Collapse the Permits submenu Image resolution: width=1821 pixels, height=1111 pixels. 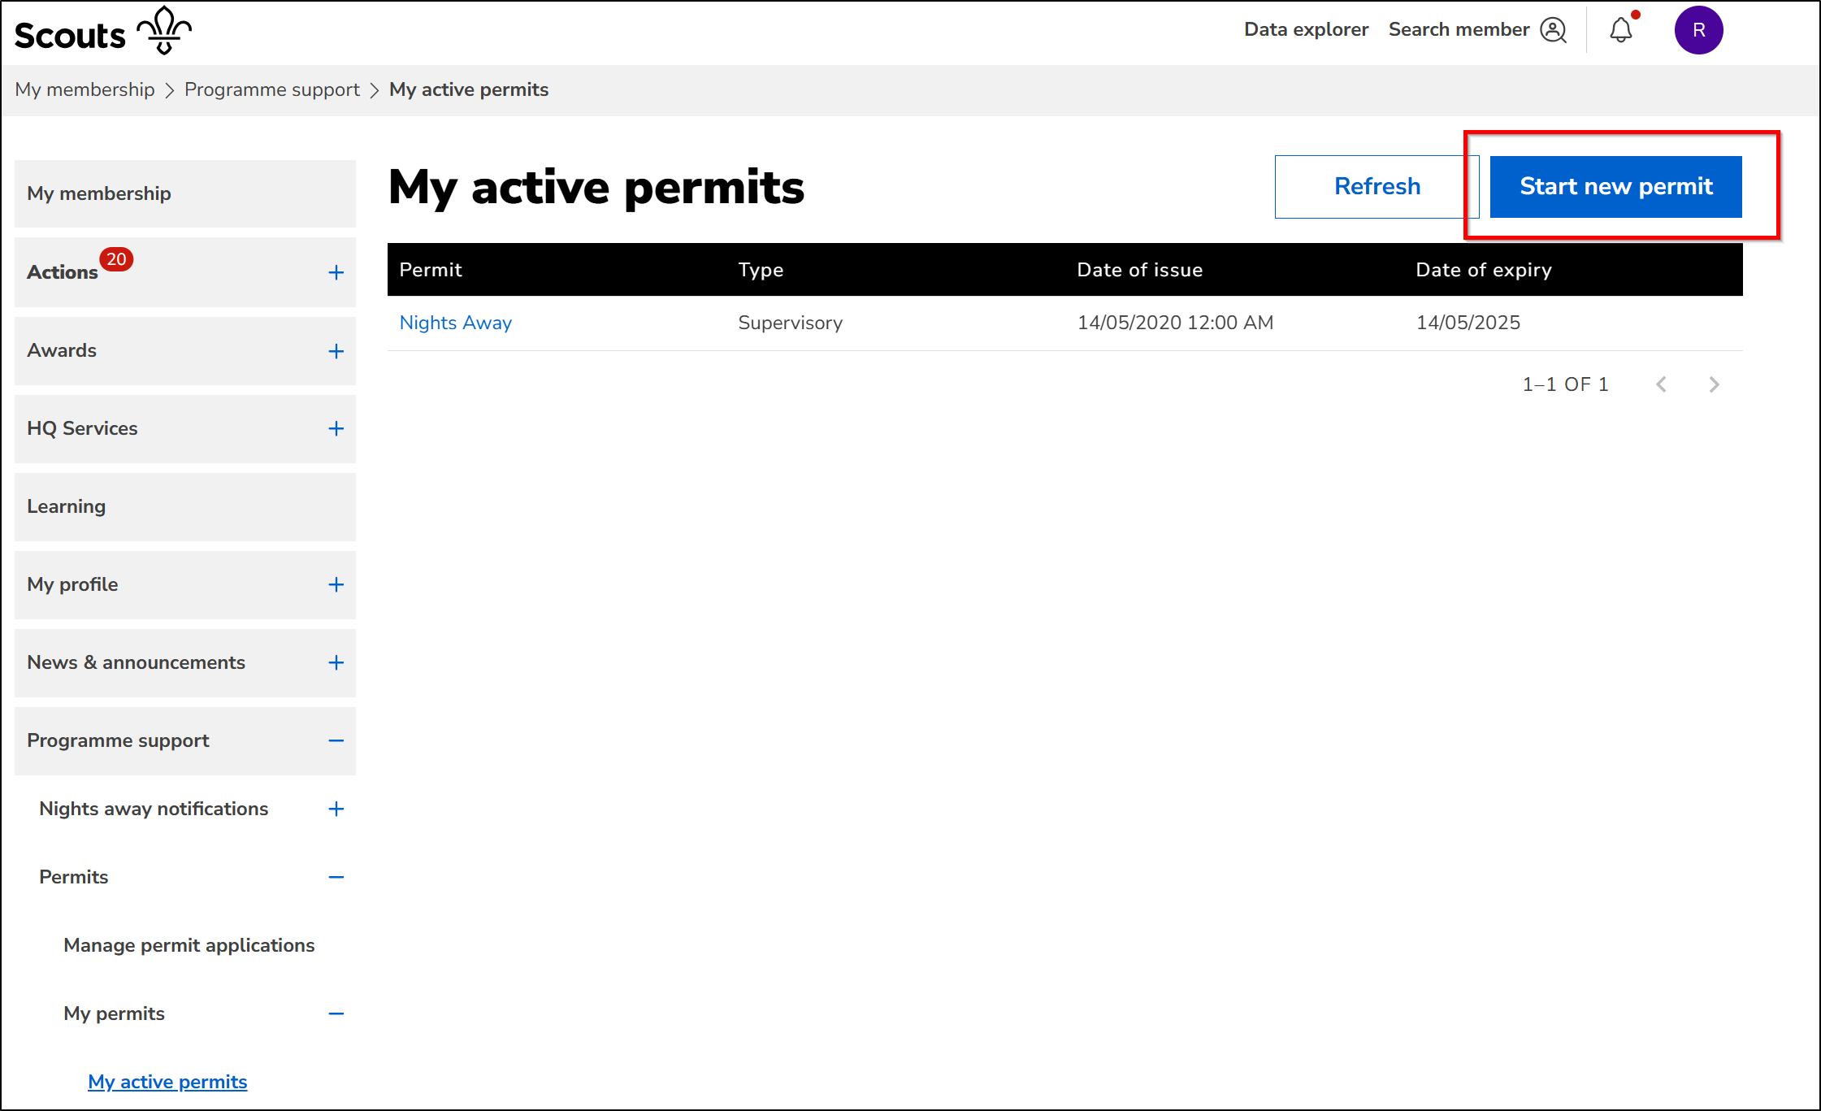point(336,877)
